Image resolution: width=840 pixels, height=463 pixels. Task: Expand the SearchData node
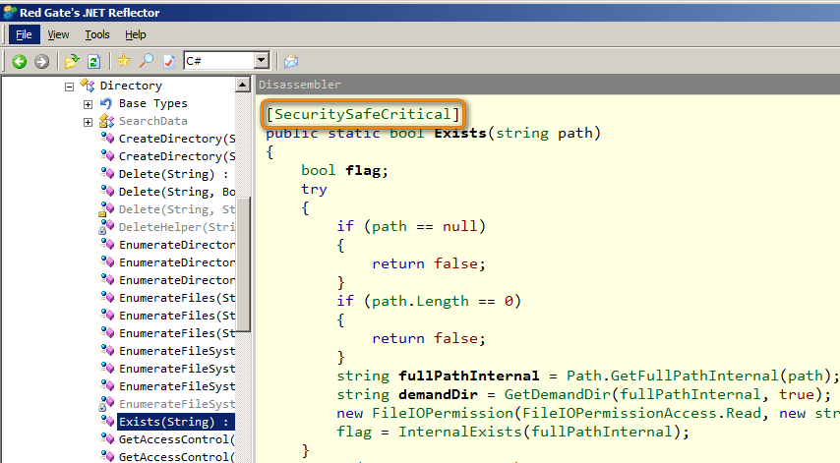88,121
